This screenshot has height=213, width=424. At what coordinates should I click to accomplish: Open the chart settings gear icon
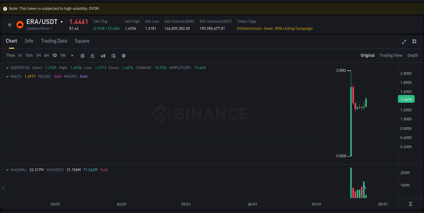(x=123, y=55)
